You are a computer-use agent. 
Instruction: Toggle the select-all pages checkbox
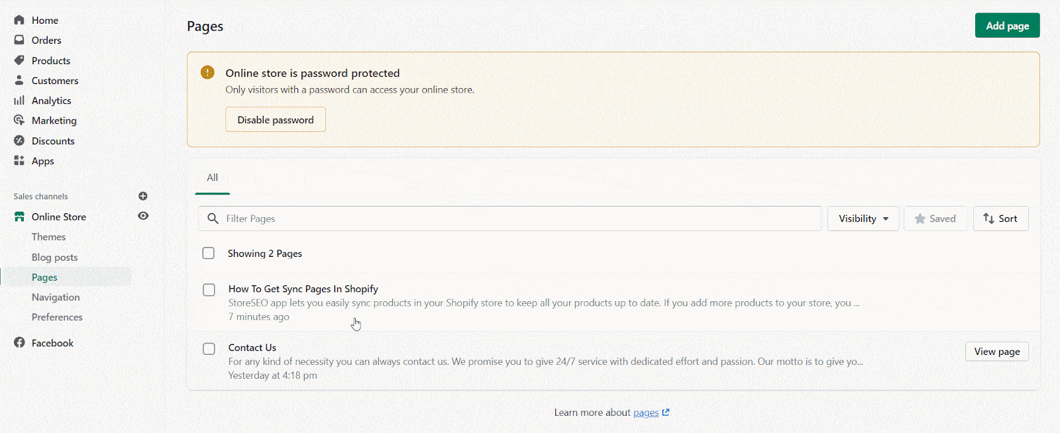(x=209, y=253)
